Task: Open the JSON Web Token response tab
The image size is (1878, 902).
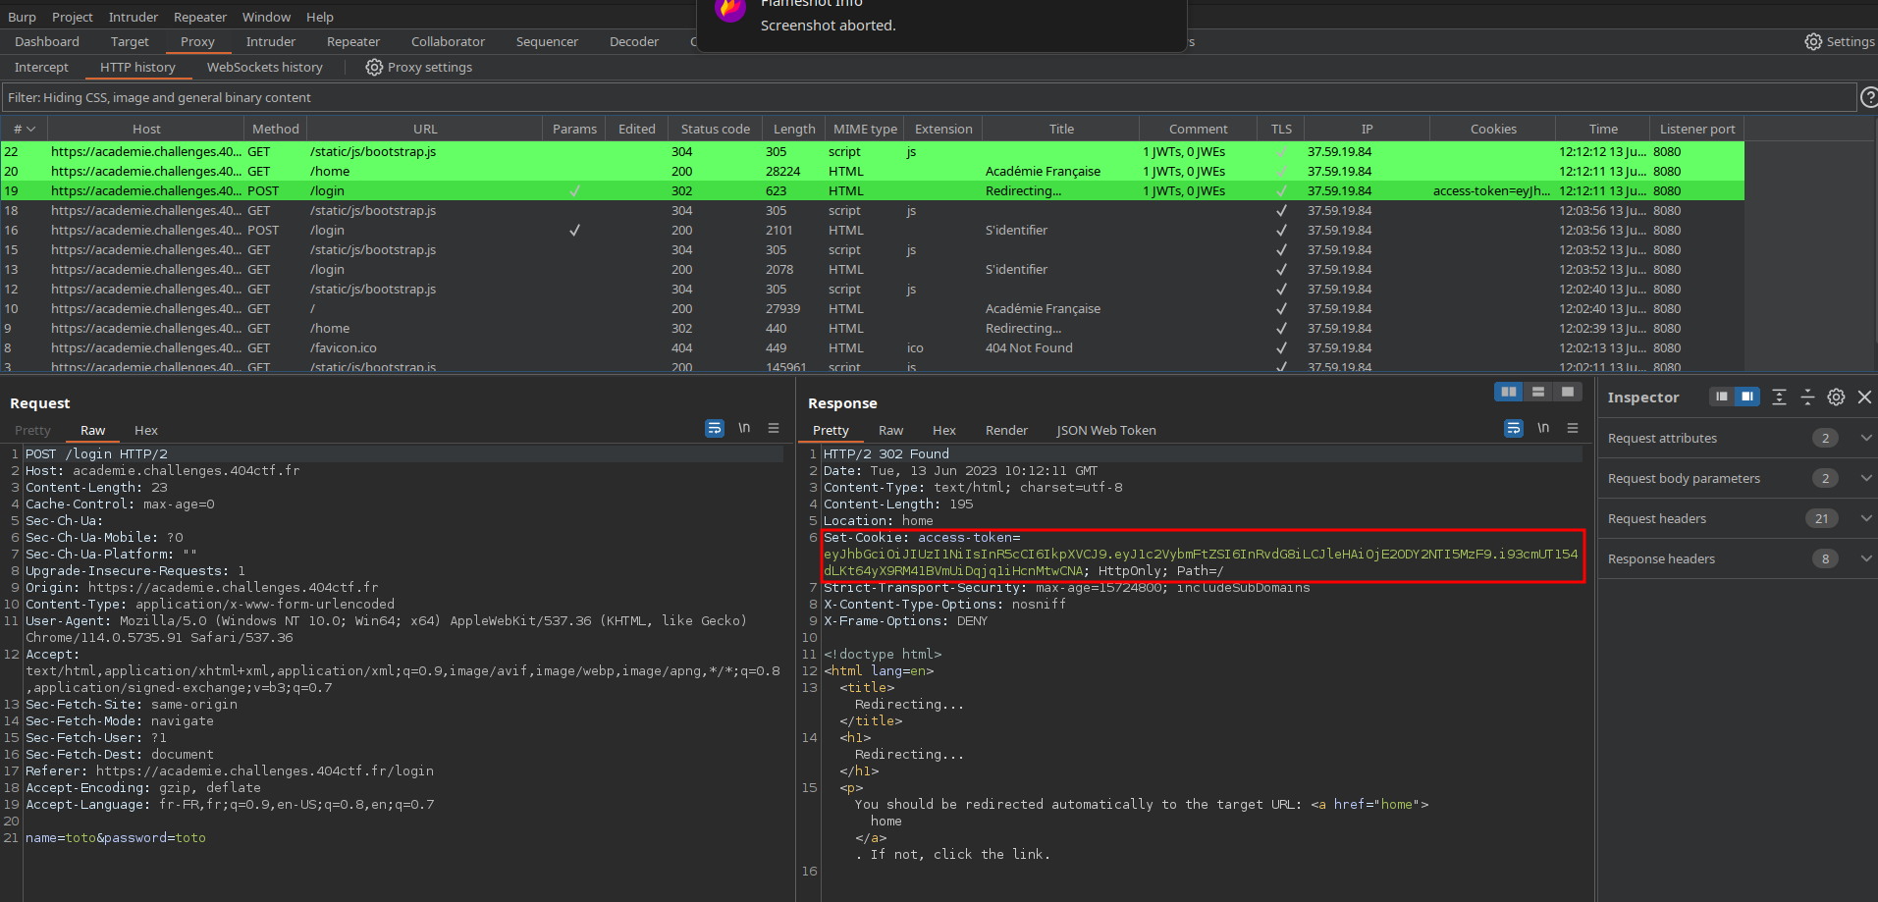Action: (1105, 430)
